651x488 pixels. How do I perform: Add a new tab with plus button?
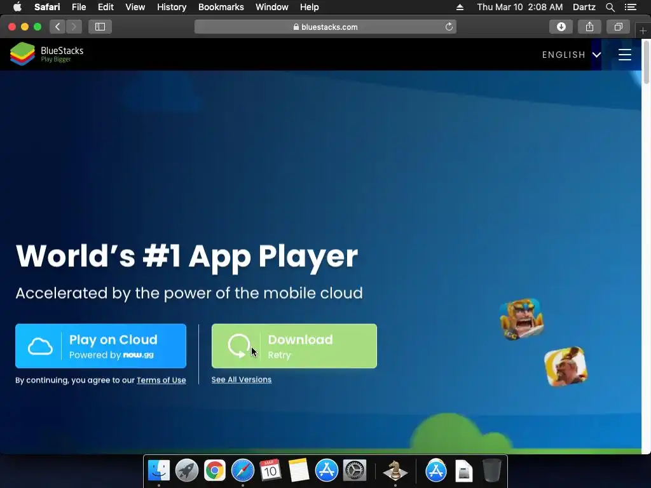point(643,30)
